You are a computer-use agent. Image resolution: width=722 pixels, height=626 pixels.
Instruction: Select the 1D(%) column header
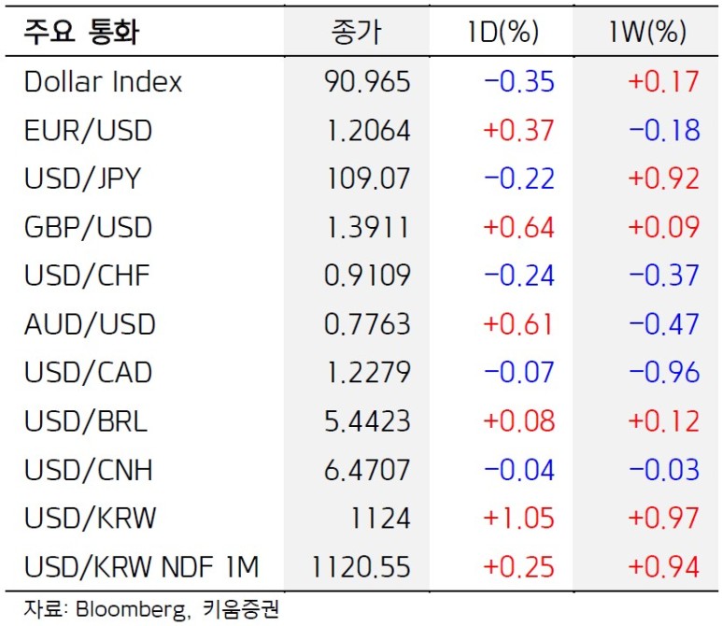coord(503,33)
